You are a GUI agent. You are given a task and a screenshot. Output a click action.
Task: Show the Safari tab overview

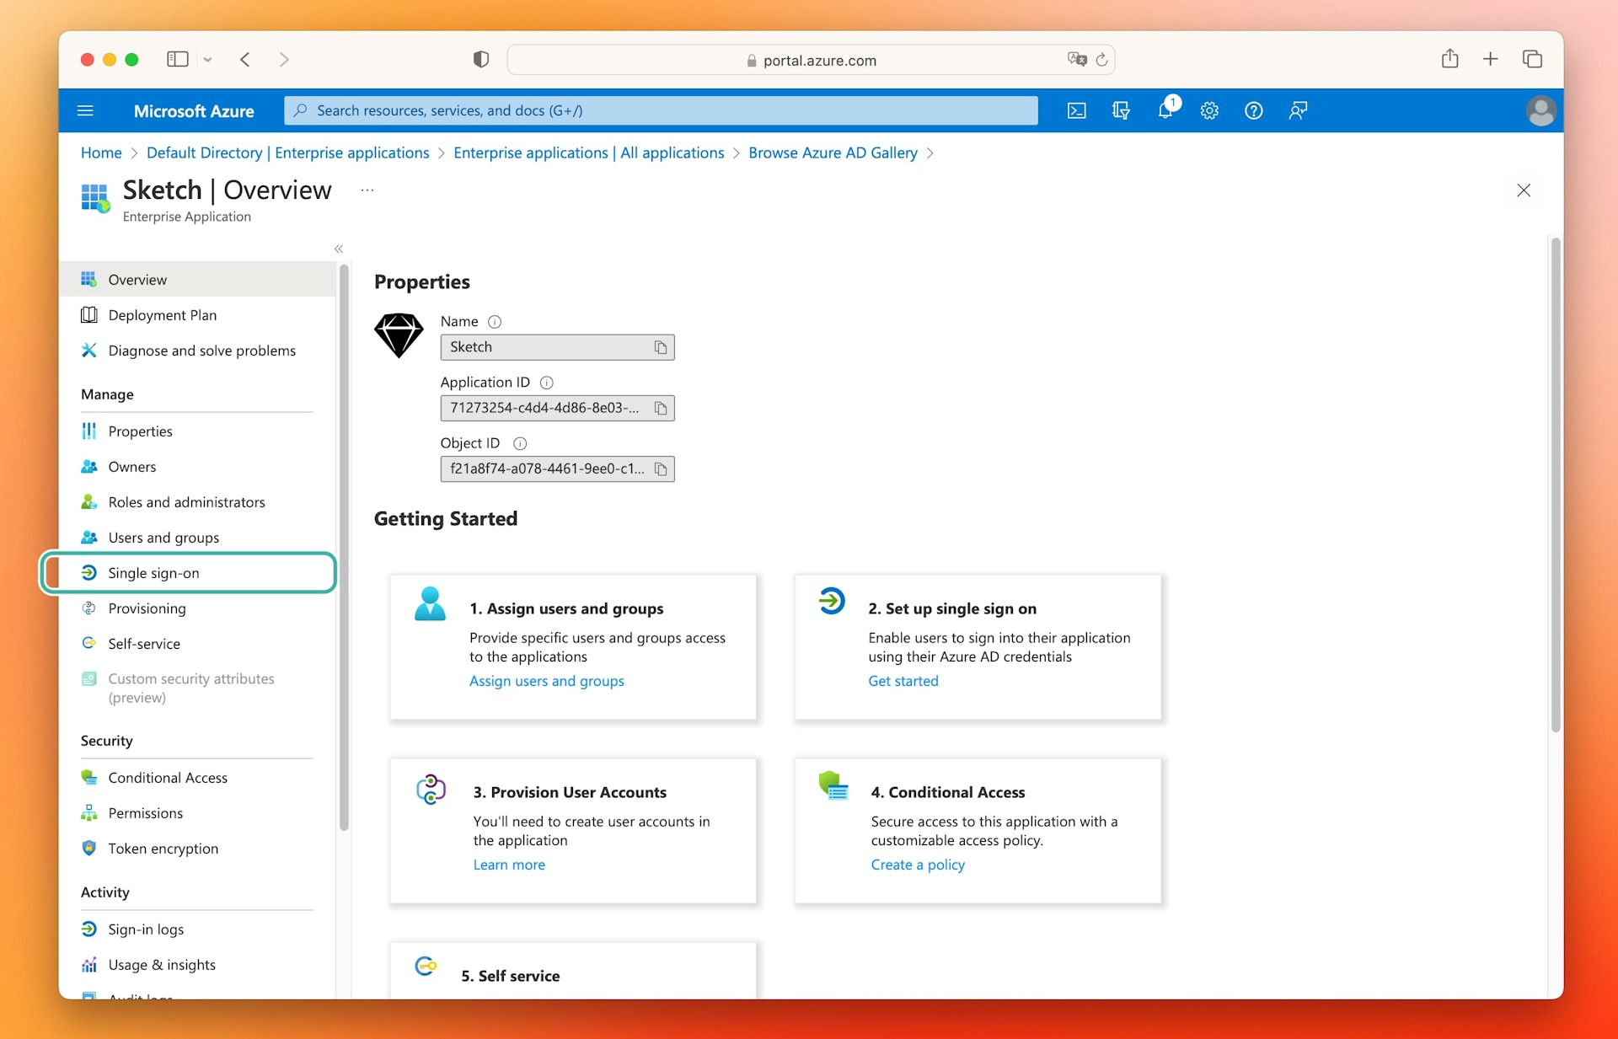tap(1532, 59)
